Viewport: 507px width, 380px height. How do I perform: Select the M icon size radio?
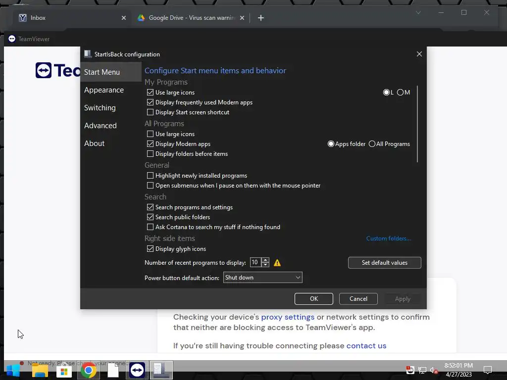[x=400, y=93]
